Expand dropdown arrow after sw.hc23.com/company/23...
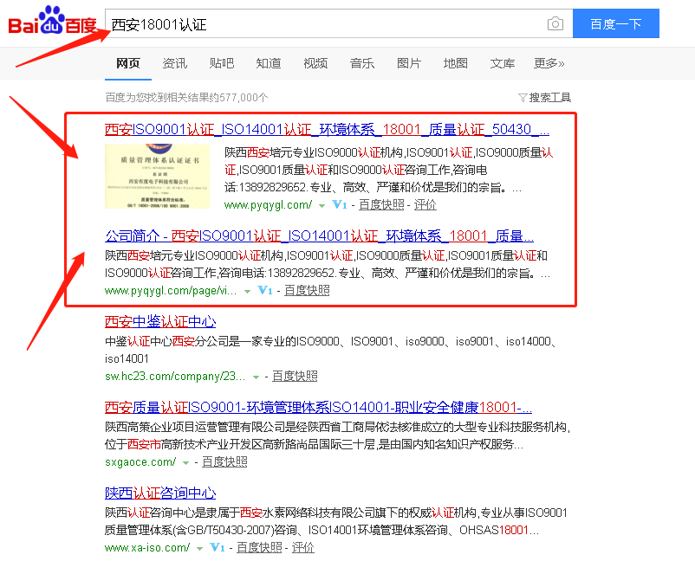 (256, 377)
